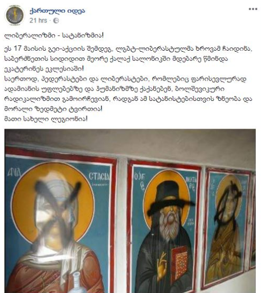The height and width of the screenshot is (293, 261).
Task: Click the final line მათი სახელი ლეგიონია!
Action: coord(46,119)
